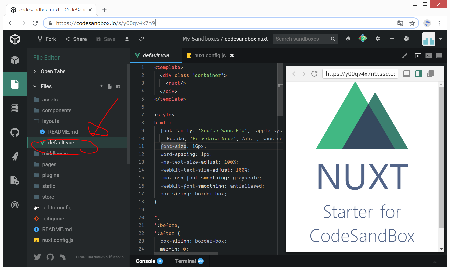Toggle the terminal view button
450x270 pixels.
pos(428,56)
